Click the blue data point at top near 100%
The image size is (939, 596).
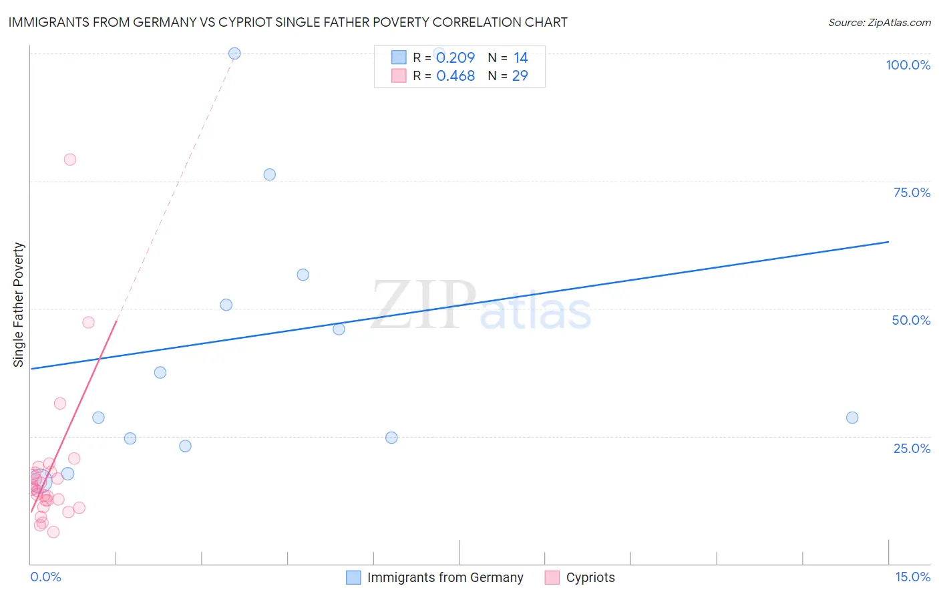[234, 53]
